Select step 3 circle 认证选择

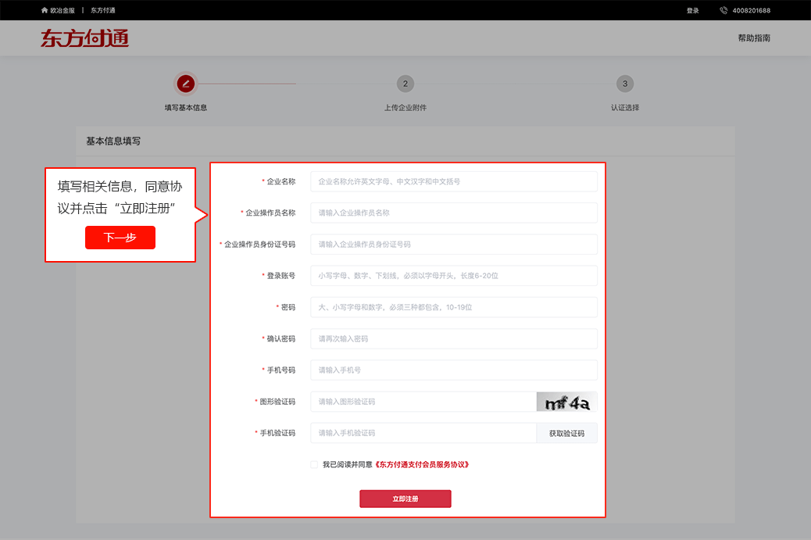[625, 84]
